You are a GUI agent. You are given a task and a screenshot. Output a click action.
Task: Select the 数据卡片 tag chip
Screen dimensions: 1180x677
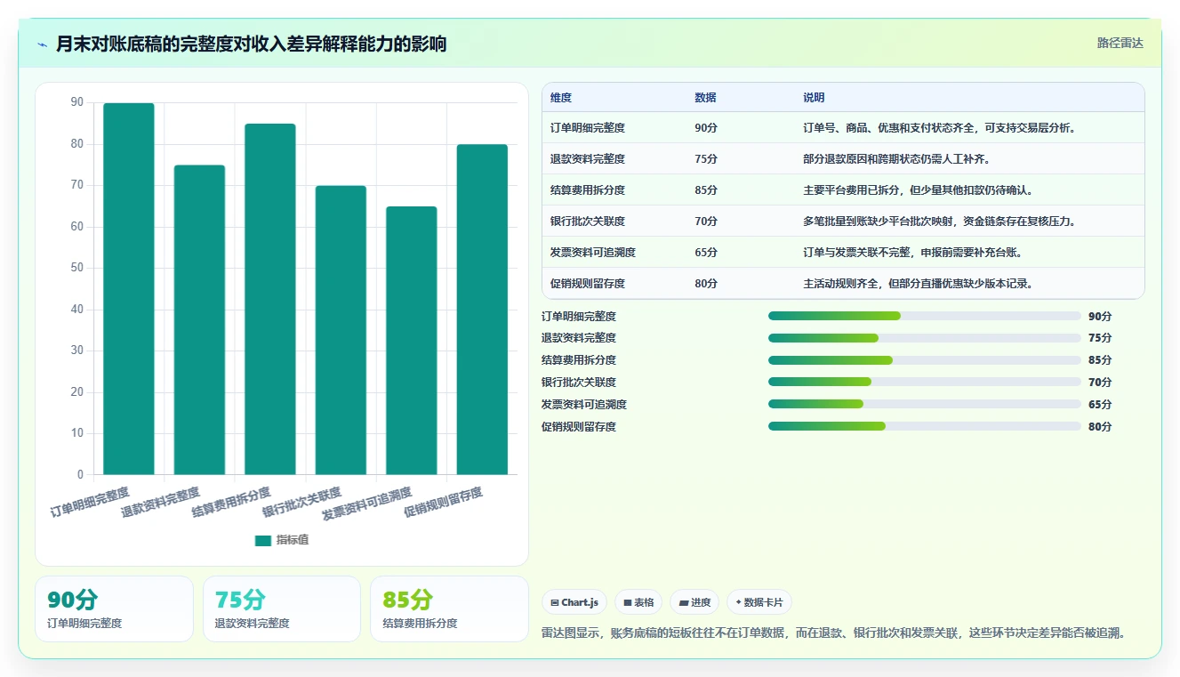(x=759, y=602)
